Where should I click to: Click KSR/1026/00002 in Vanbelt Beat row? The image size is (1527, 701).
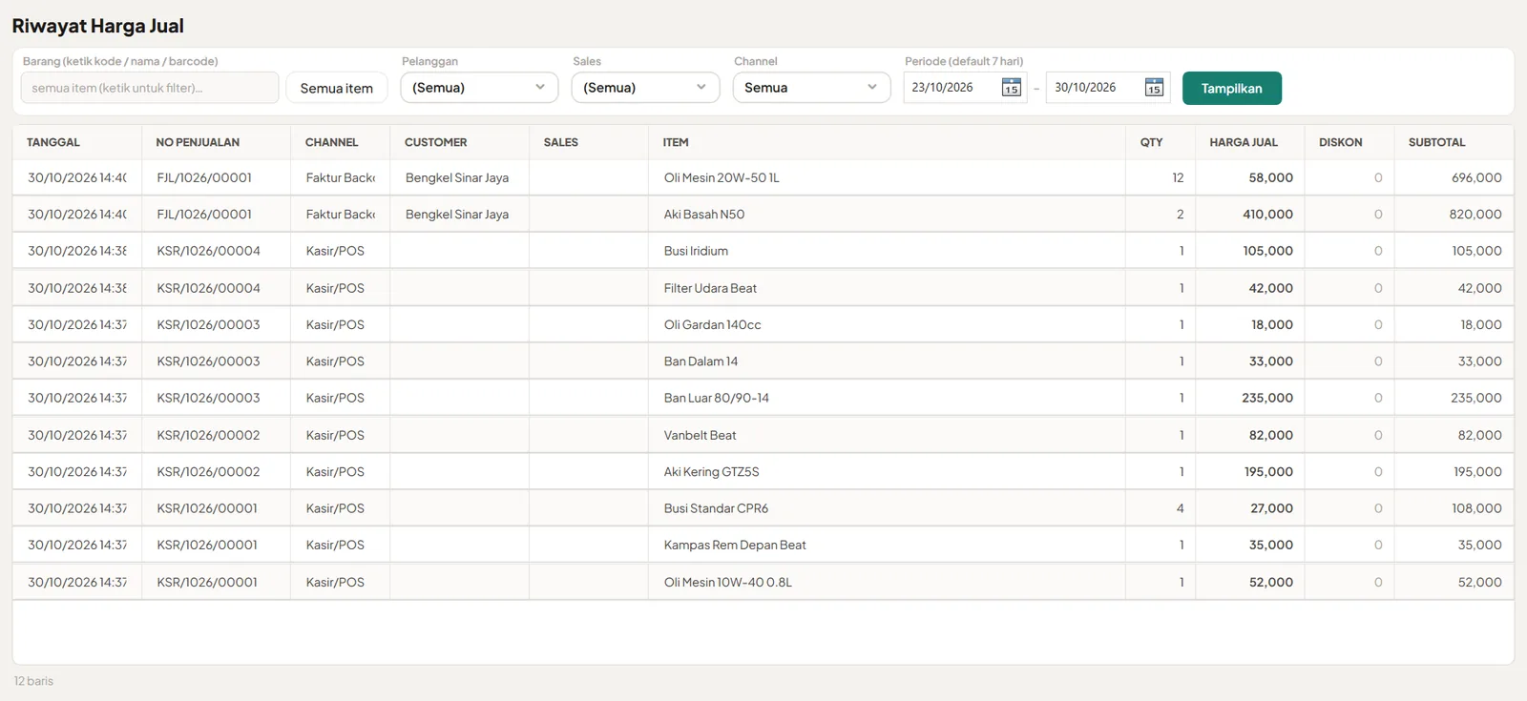click(x=209, y=435)
